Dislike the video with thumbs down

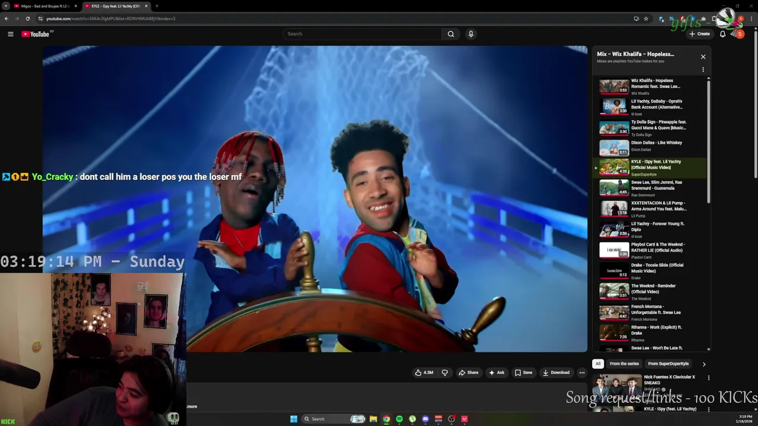[x=445, y=373]
